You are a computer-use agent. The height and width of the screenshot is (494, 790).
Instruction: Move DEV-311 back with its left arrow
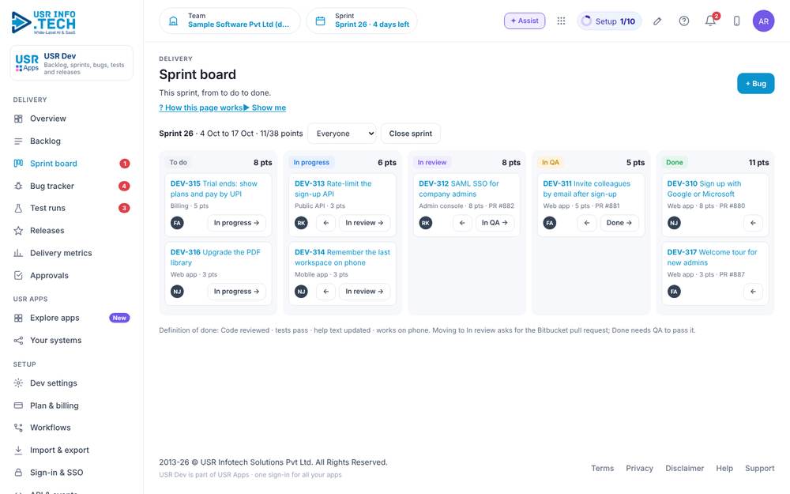[586, 223]
